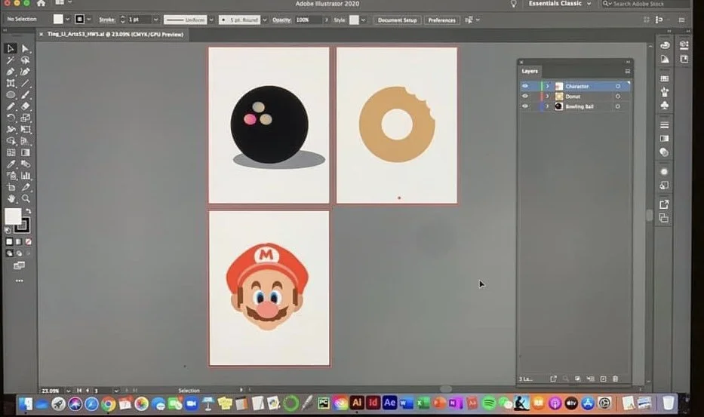The image size is (704, 417).
Task: Select the Pen tool
Action: [11, 72]
